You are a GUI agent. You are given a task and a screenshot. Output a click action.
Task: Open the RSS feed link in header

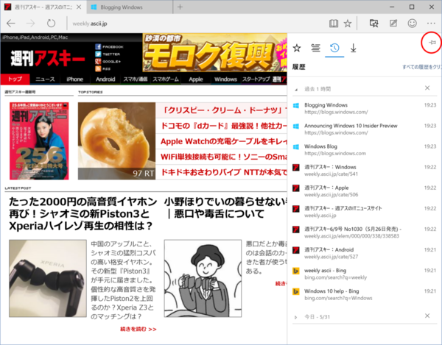pyautogui.click(x=103, y=68)
